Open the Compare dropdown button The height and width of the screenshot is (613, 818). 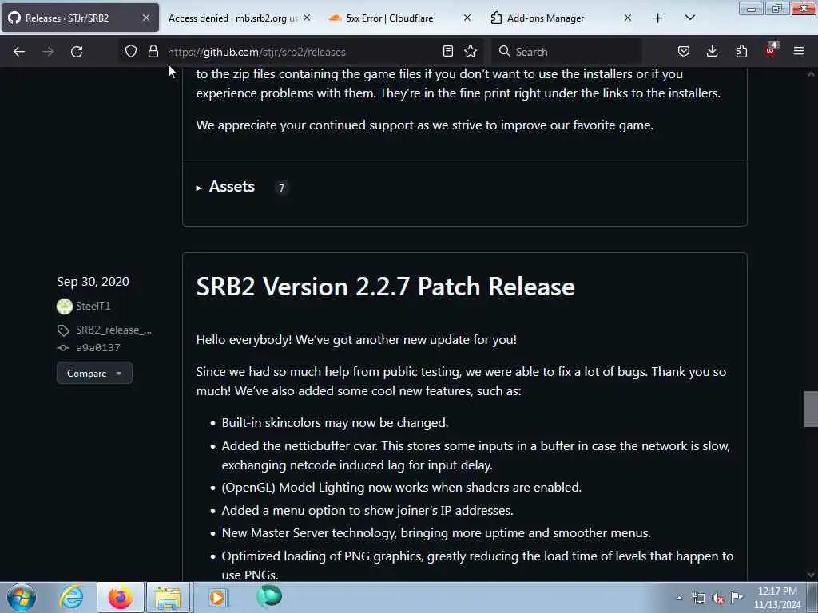[x=94, y=374]
